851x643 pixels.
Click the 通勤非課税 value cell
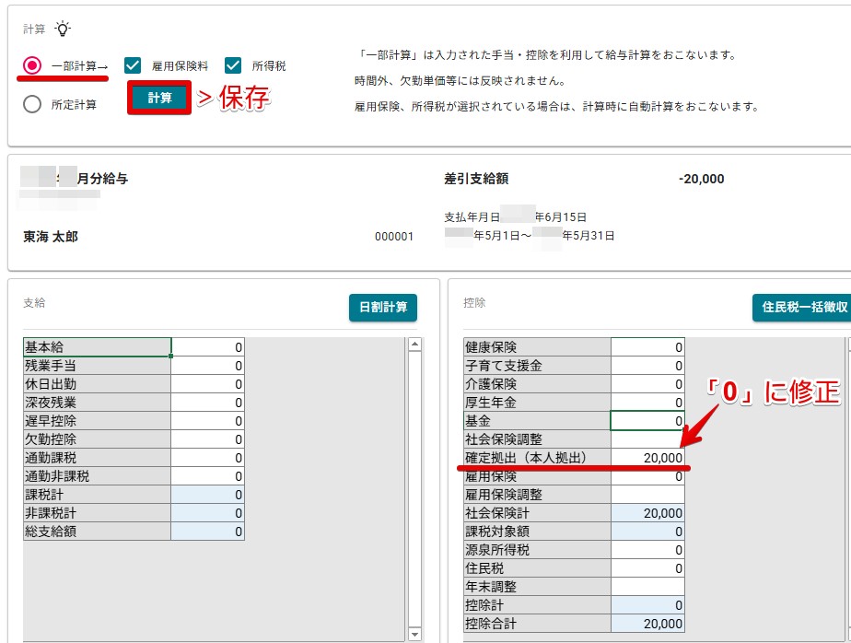(x=208, y=476)
